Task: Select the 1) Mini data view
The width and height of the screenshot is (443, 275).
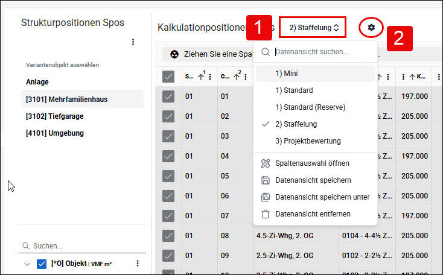Action: pyautogui.click(x=315, y=74)
